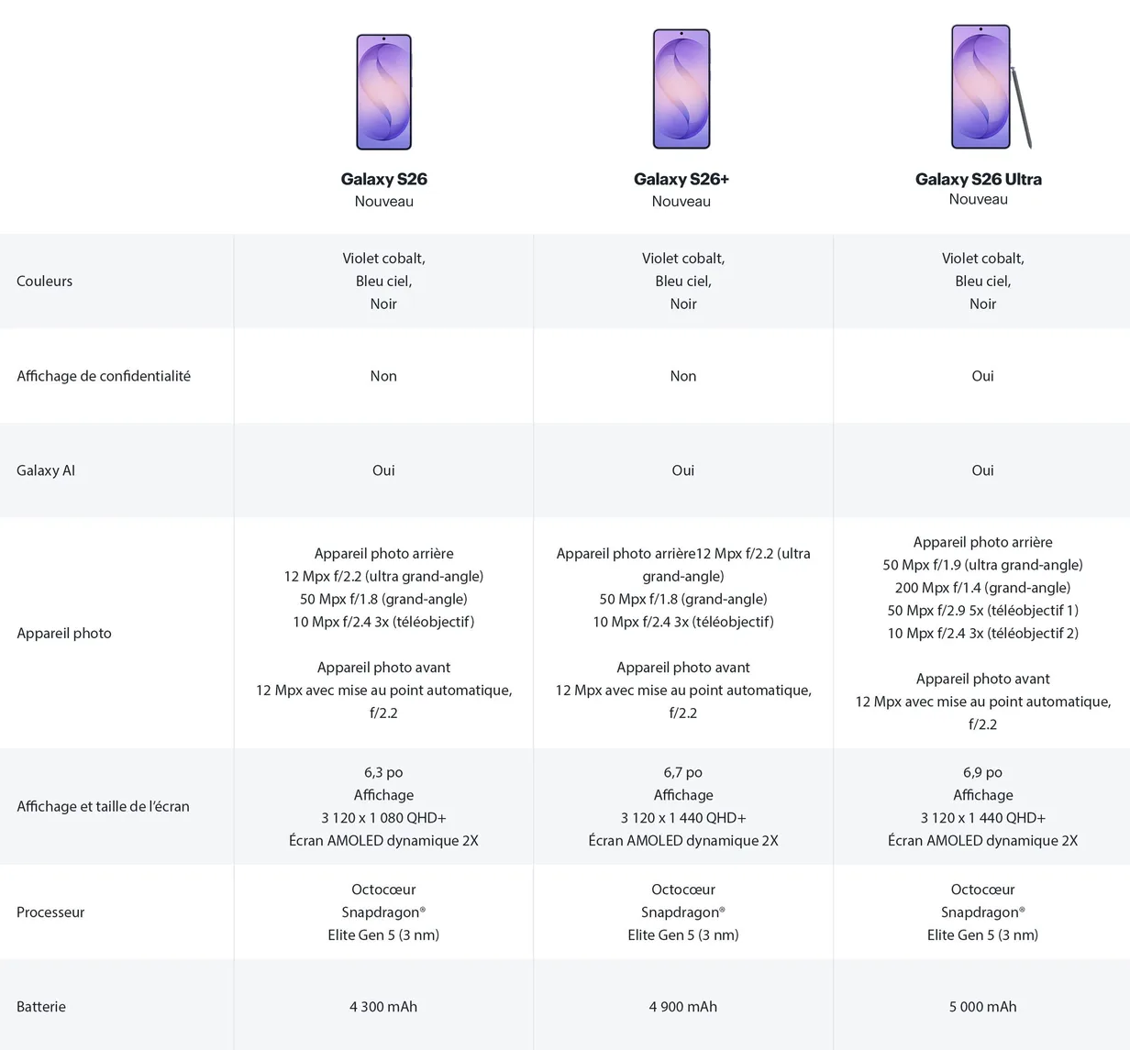The width and height of the screenshot is (1130, 1050).
Task: Click the 6,7 po screen size text
Action: [683, 772]
